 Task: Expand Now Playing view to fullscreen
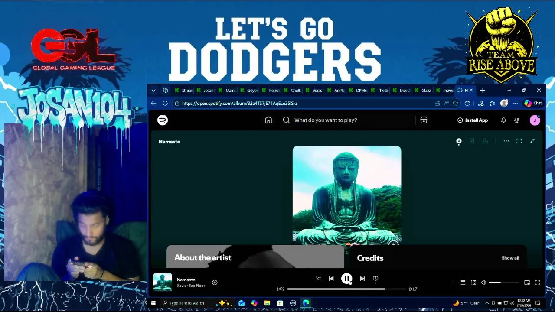coord(519,141)
